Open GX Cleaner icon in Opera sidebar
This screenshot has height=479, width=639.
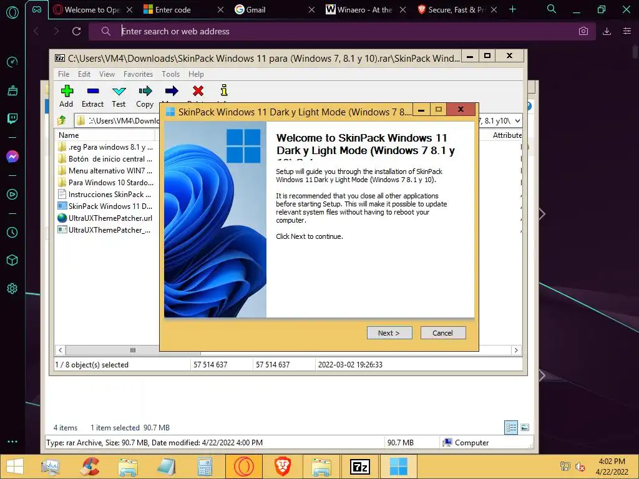[x=12, y=90]
